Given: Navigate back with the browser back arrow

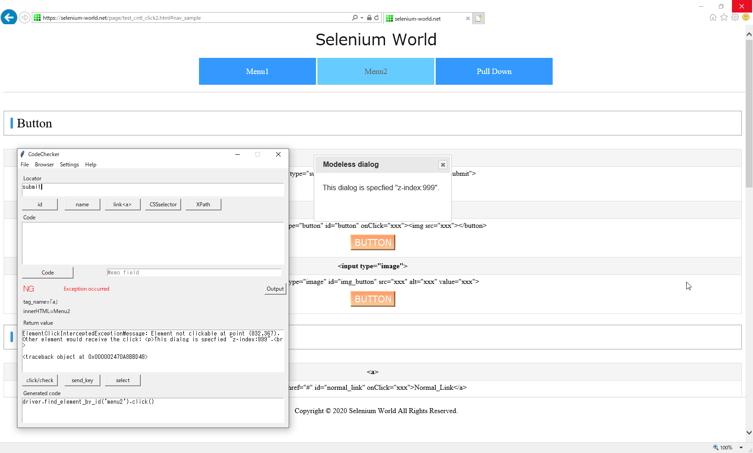Looking at the screenshot, I should tap(9, 17).
